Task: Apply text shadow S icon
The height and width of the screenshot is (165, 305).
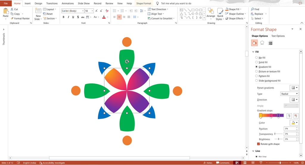Action: click(x=78, y=17)
